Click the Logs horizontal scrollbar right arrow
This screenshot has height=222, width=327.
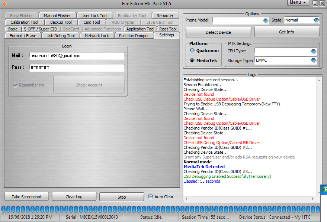click(x=313, y=199)
